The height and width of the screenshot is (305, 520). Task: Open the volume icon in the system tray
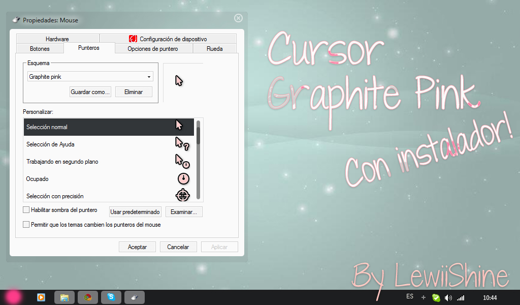448,297
